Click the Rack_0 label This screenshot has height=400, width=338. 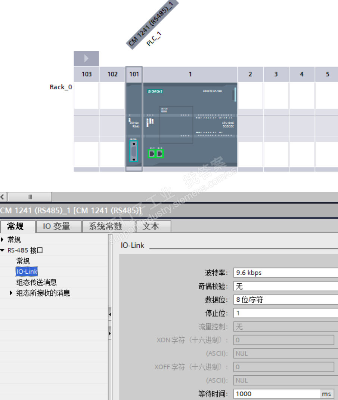point(61,87)
